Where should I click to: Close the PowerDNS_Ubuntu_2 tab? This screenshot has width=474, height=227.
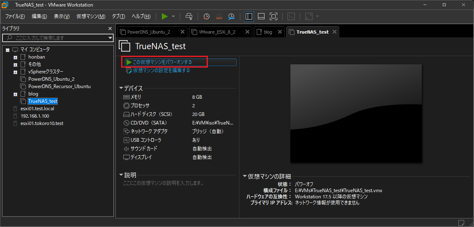tap(182, 32)
